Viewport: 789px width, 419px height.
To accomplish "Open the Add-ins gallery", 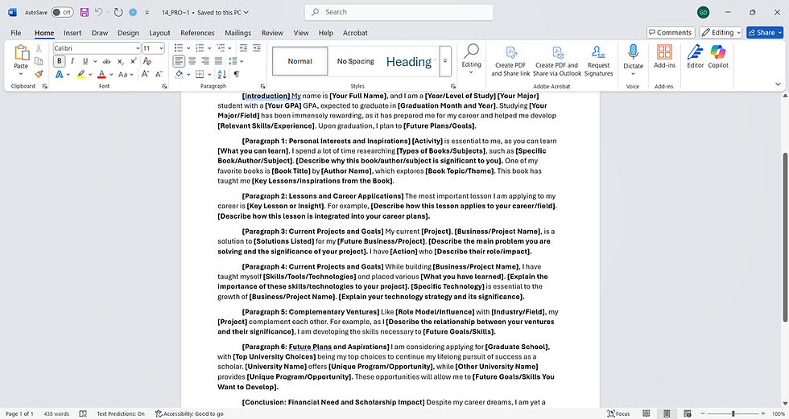I will click(664, 56).
